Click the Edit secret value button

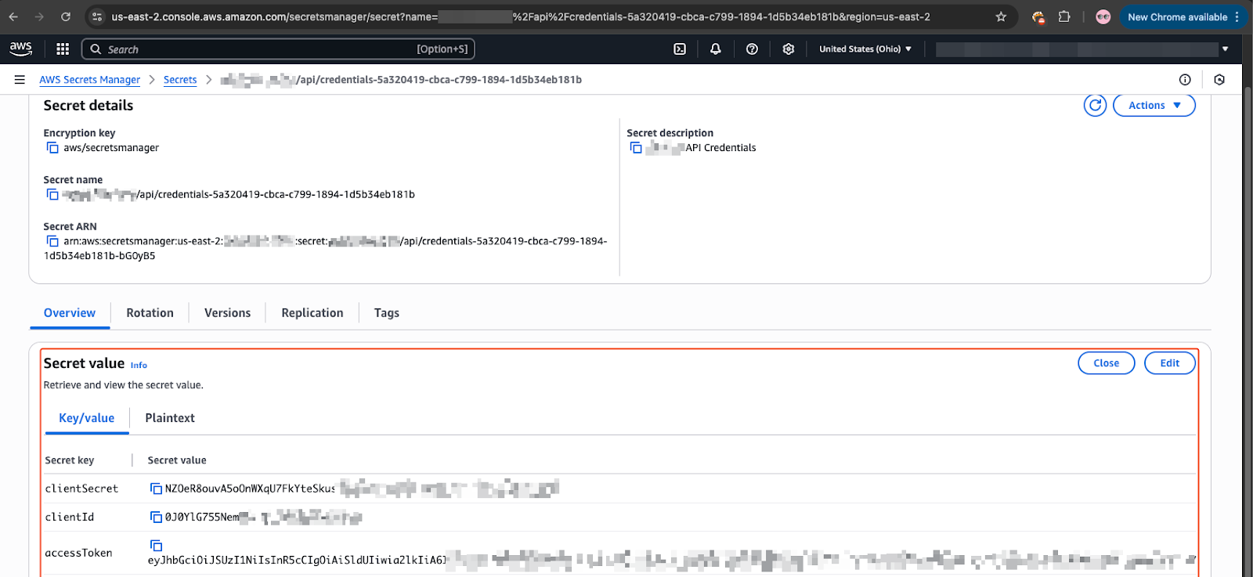click(x=1169, y=363)
